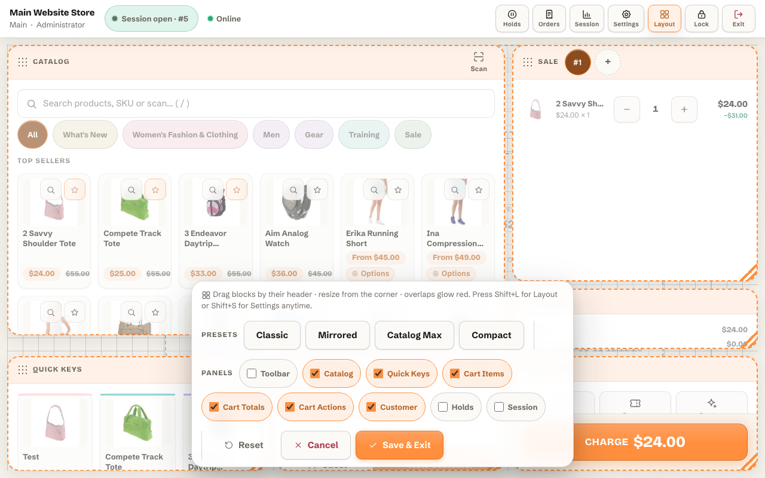The image size is (765, 478).
Task: Favorite Ina Compression product with star
Action: (x=479, y=190)
